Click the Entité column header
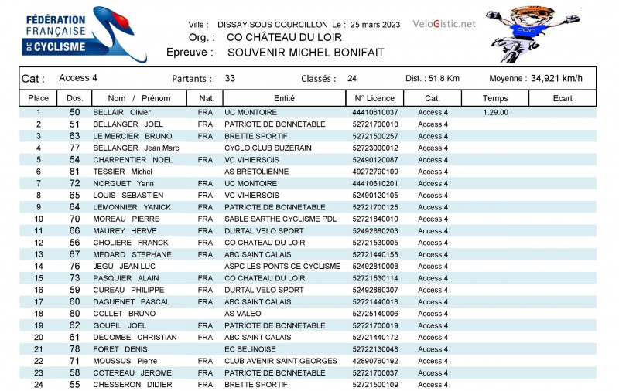 click(284, 98)
